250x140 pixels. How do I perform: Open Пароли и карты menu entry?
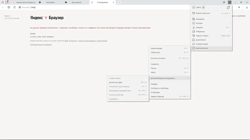[212, 35]
